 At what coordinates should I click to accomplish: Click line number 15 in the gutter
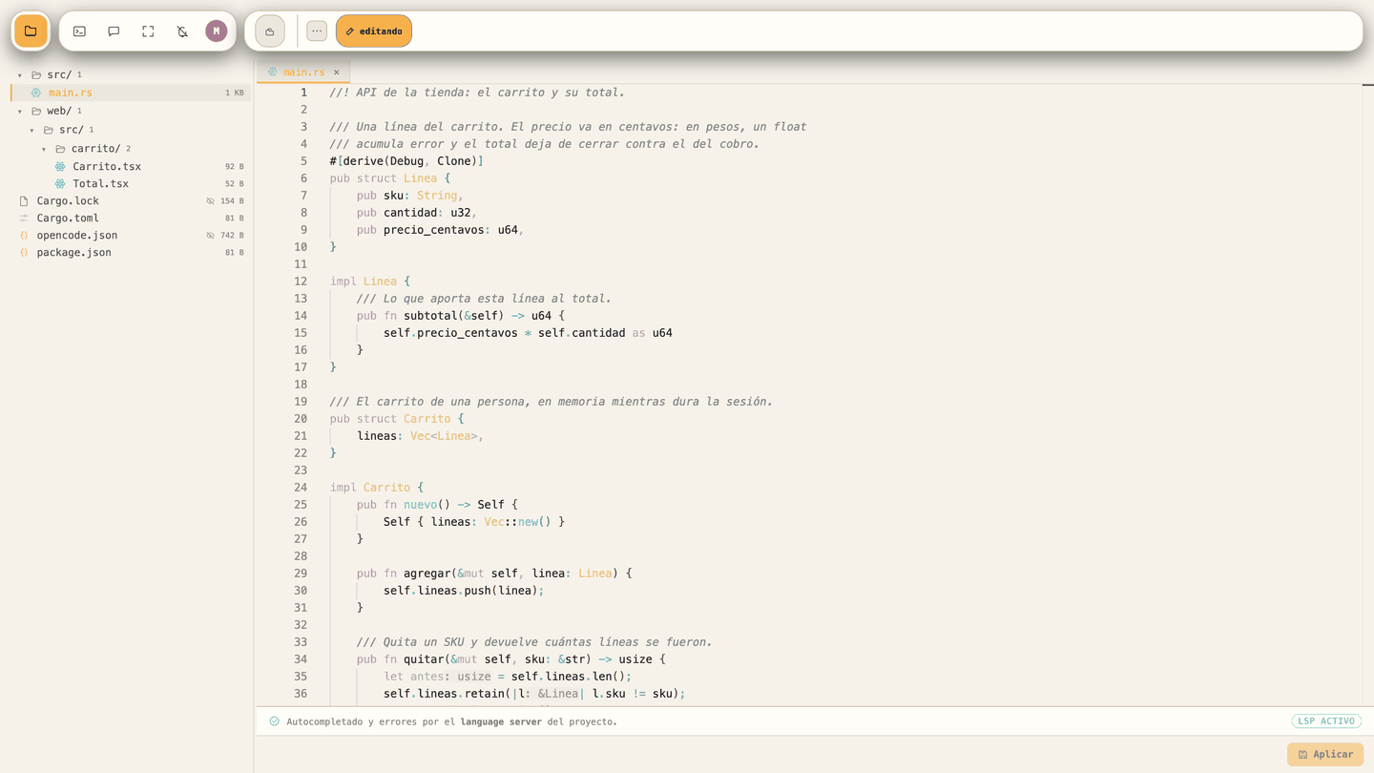click(x=301, y=333)
